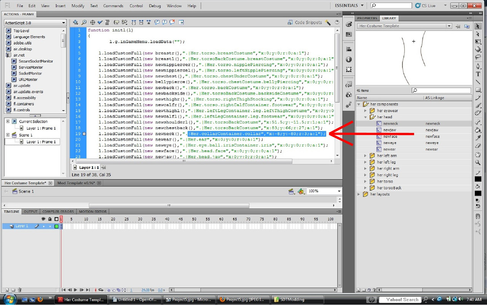Select the Text tool in tools panel
Viewport: 487px width, 305px height.
pyautogui.click(x=478, y=74)
